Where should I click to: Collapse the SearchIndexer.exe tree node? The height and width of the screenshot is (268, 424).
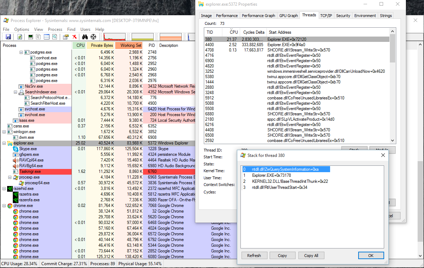[15, 92]
